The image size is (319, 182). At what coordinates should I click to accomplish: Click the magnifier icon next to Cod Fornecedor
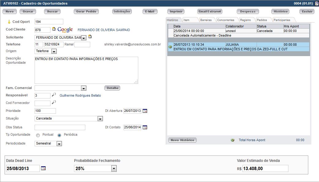(54, 102)
